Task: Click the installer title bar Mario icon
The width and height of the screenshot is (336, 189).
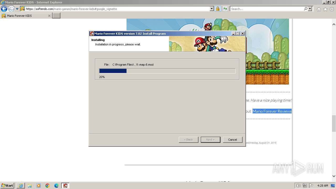Action: 92,34
